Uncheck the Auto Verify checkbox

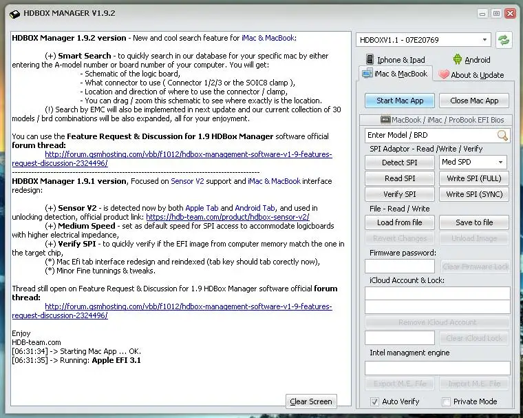coord(374,401)
